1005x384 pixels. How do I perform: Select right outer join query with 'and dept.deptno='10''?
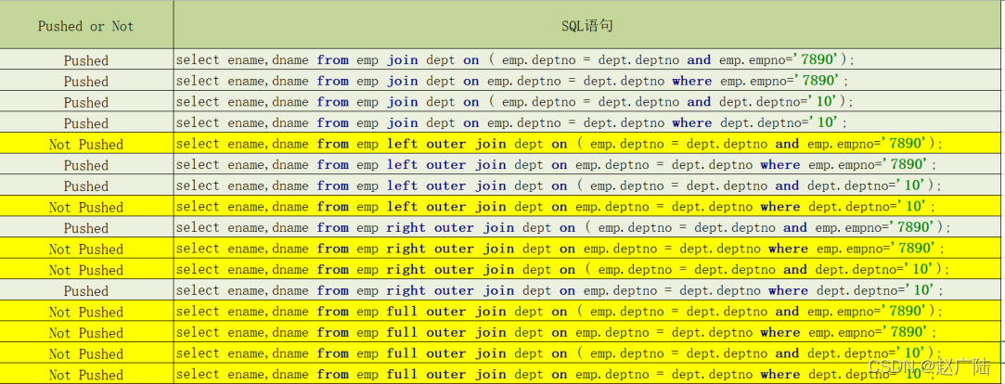click(562, 270)
